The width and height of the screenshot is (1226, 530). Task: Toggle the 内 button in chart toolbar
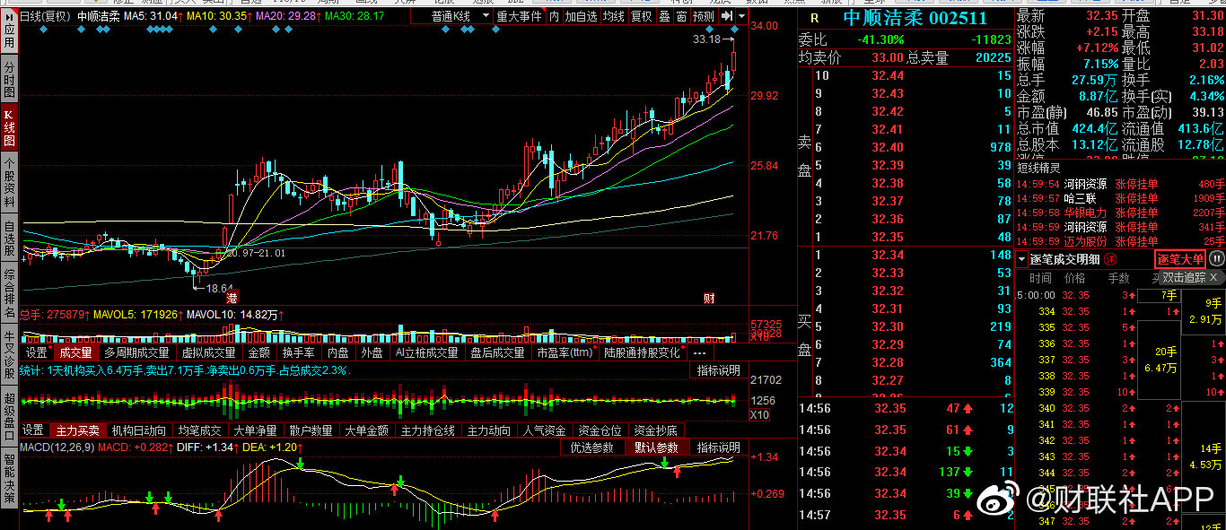click(554, 16)
